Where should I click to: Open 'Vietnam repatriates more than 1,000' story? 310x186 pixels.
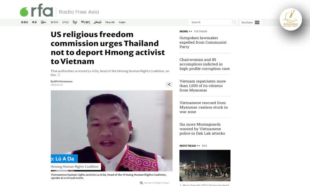pos(203,86)
